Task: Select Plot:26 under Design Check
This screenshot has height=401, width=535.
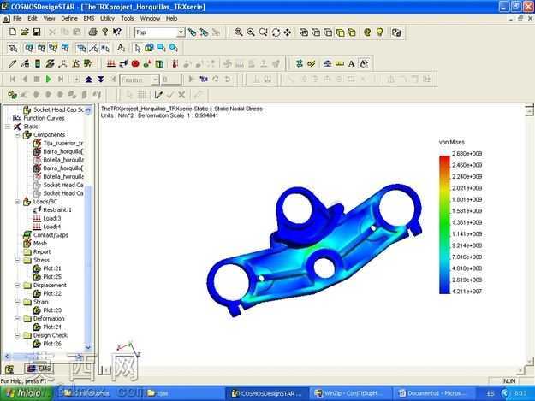Action: coord(52,344)
